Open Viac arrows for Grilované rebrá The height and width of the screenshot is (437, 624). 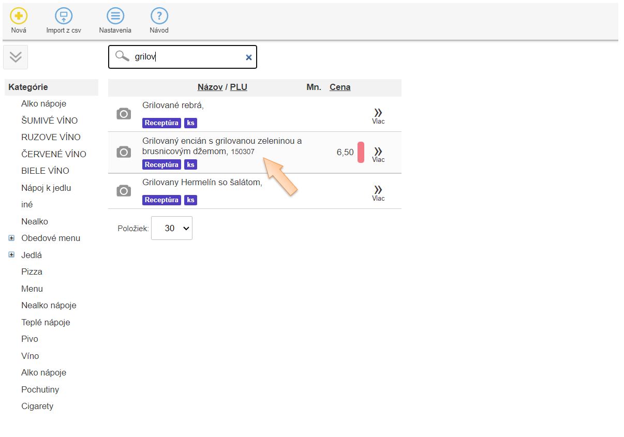click(378, 115)
